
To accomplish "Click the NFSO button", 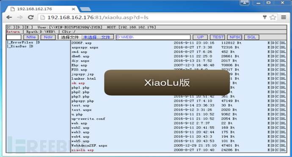I will point(234,37).
